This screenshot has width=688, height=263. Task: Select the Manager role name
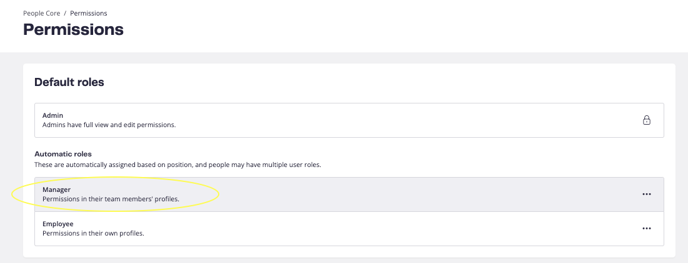pyautogui.click(x=57, y=190)
